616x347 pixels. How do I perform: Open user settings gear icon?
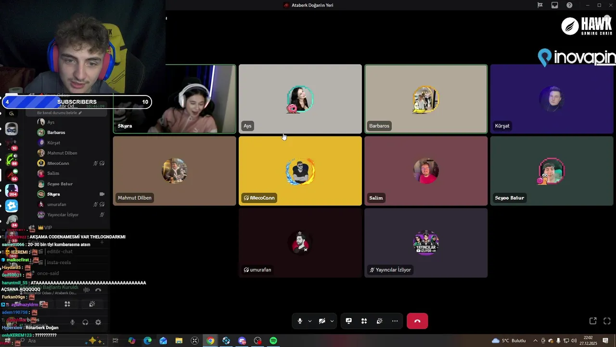tap(98, 322)
